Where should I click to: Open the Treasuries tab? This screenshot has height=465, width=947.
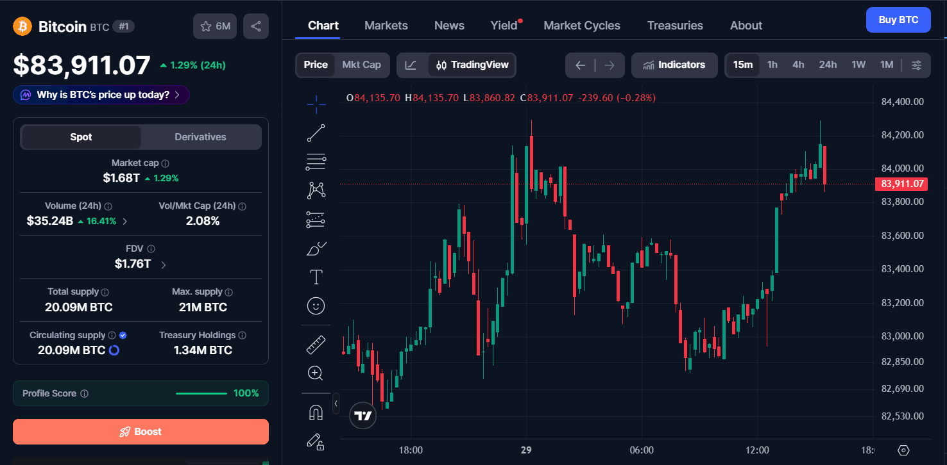click(x=675, y=26)
